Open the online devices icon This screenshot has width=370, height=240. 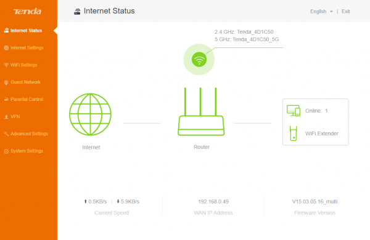click(x=294, y=111)
